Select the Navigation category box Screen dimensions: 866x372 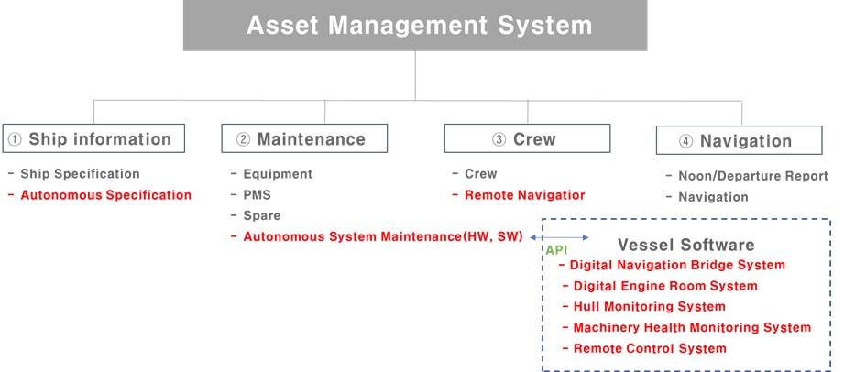coord(739,141)
